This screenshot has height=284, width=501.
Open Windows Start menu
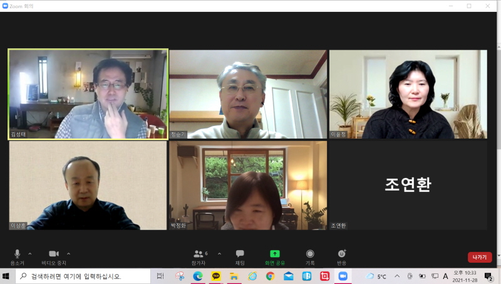[x=7, y=276]
